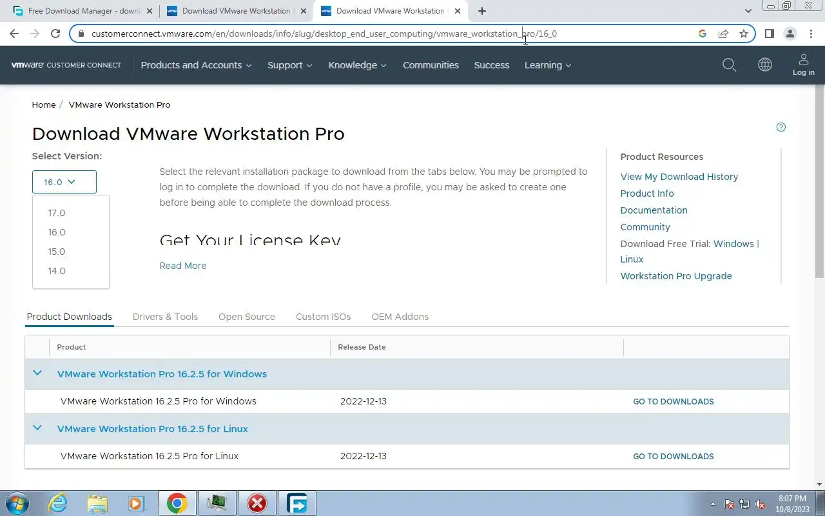Open the browser side panel icon

coord(769,34)
